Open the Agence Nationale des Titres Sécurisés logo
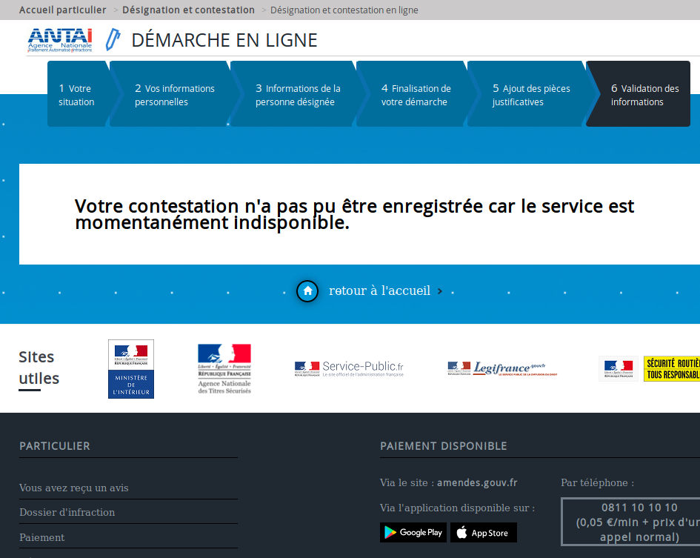 click(224, 369)
